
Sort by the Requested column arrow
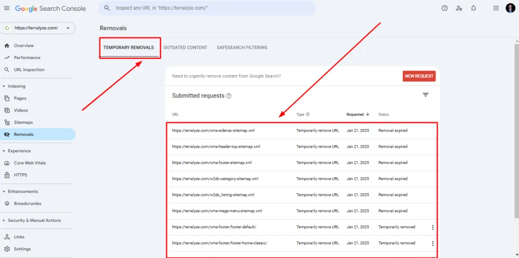tap(367, 114)
